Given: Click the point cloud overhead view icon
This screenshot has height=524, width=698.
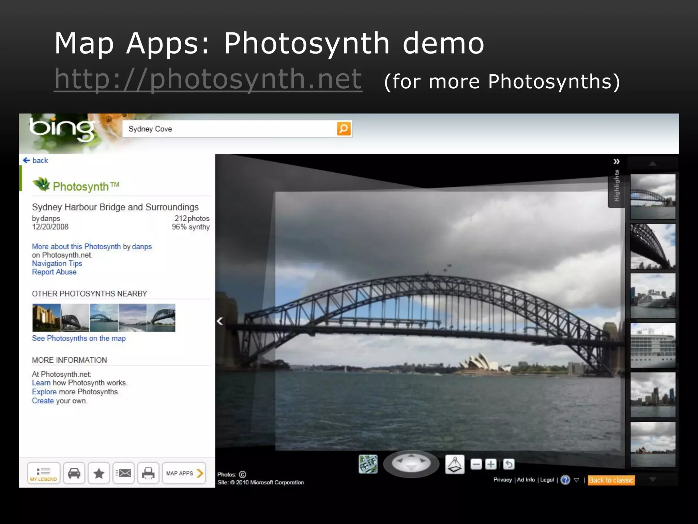Looking at the screenshot, I should (455, 464).
